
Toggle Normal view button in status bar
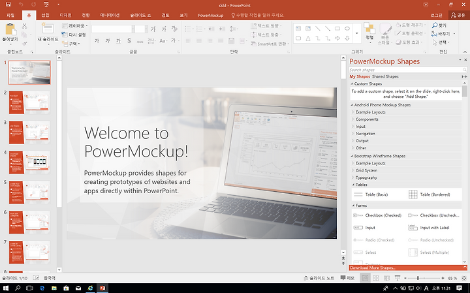coord(365,279)
